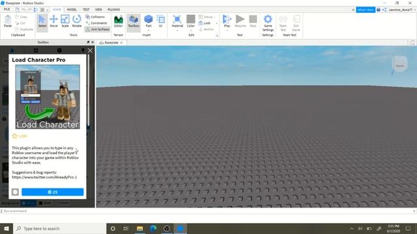Click Duplicate in the Clipboard group

[24, 29]
